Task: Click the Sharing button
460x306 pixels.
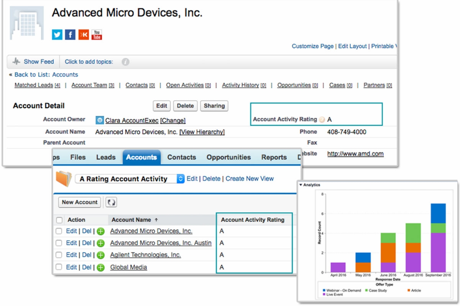Action: 214,106
